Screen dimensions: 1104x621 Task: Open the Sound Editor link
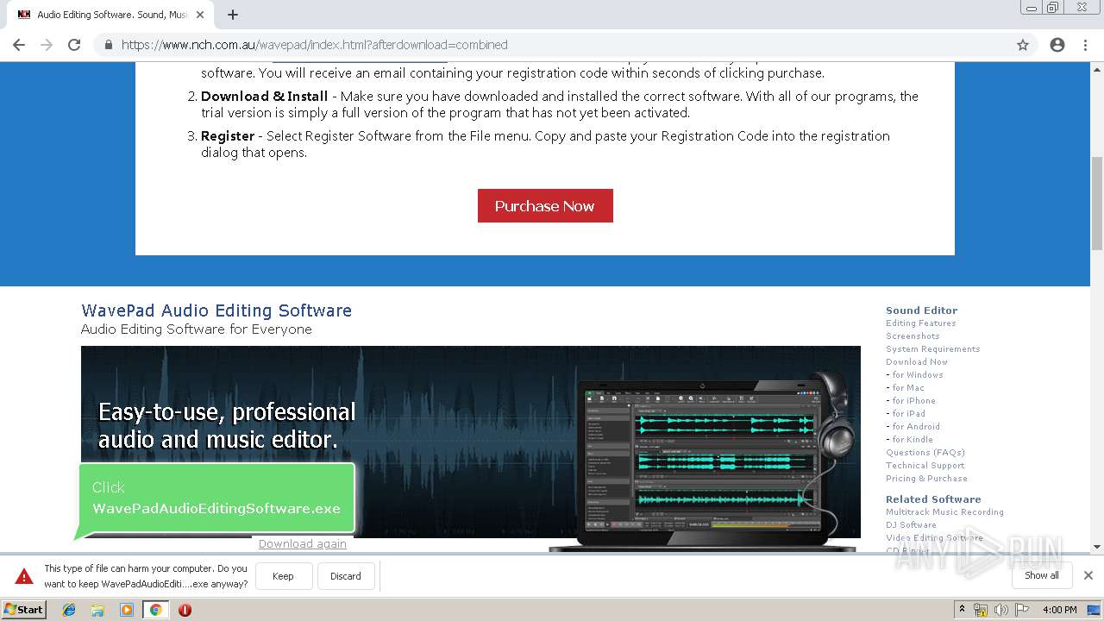(921, 310)
